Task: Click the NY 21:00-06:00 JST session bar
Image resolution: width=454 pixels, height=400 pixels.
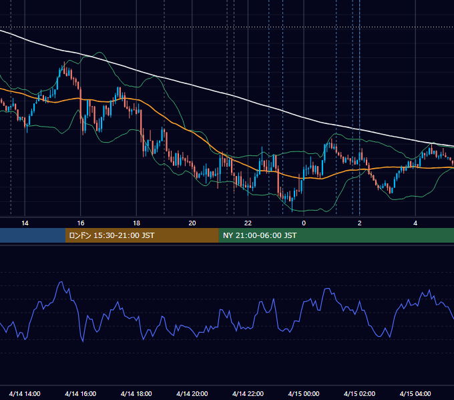Action: [336, 235]
